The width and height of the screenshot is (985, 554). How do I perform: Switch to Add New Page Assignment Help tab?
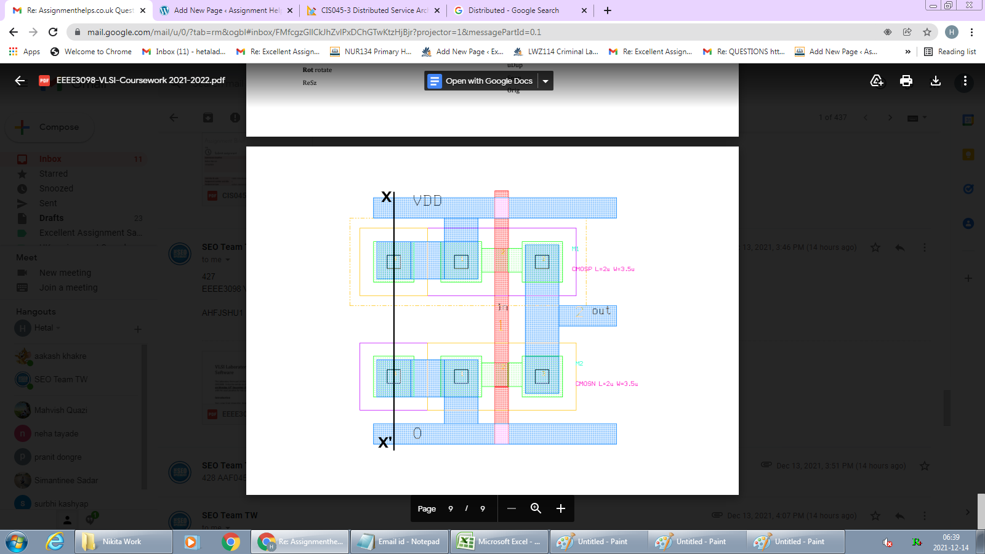pos(226,10)
